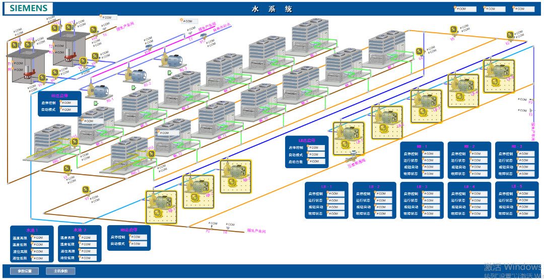Click green run indicator below RB-2 pump
The image size is (544, 280).
coord(133,88)
